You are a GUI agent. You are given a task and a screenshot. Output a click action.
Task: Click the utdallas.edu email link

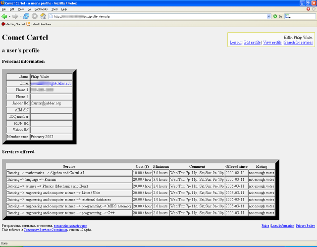51,83
